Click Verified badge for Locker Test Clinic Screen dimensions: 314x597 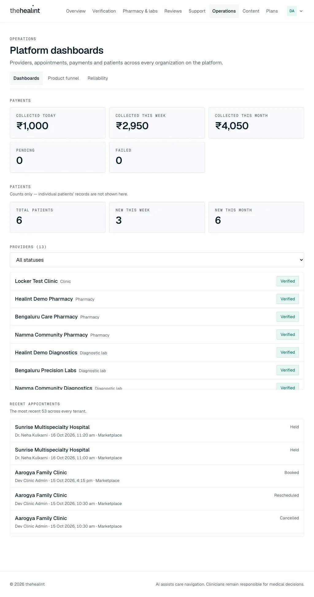288,281
